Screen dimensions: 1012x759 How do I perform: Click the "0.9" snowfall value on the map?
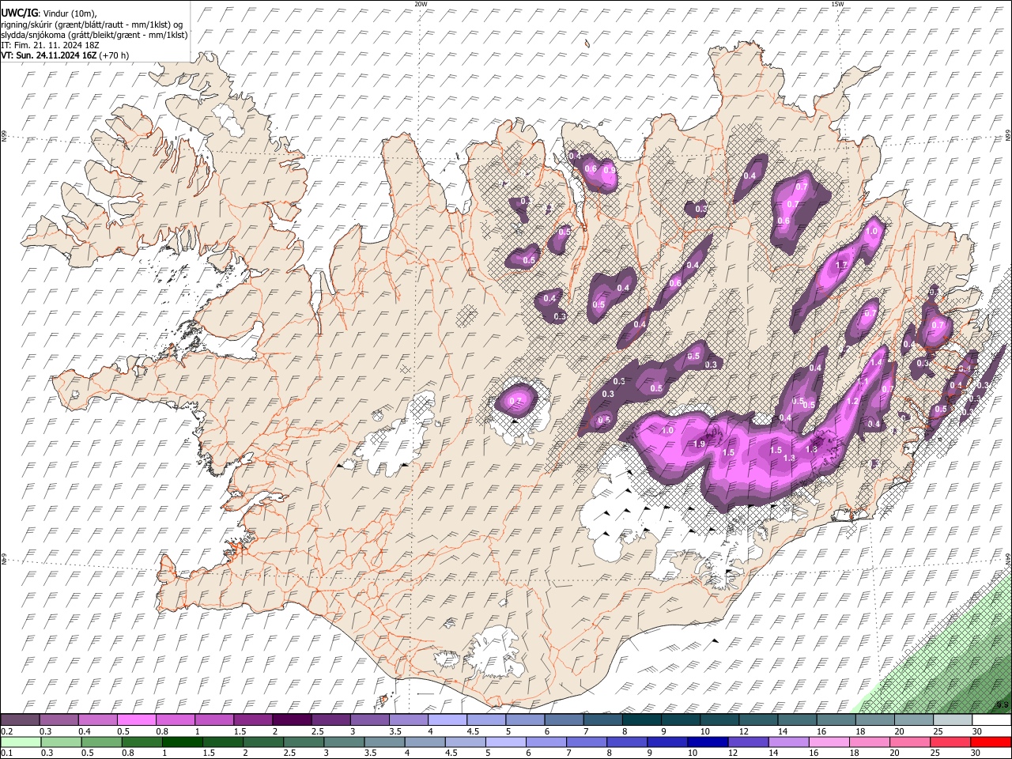[609, 169]
